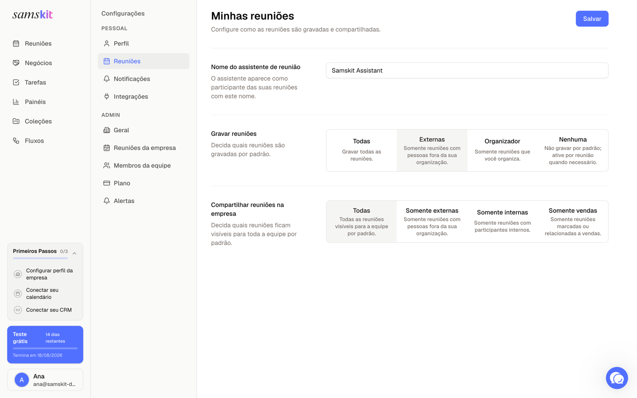The height and width of the screenshot is (398, 637).
Task: Collapse the Primeiros Passos panel
Action: (74, 253)
